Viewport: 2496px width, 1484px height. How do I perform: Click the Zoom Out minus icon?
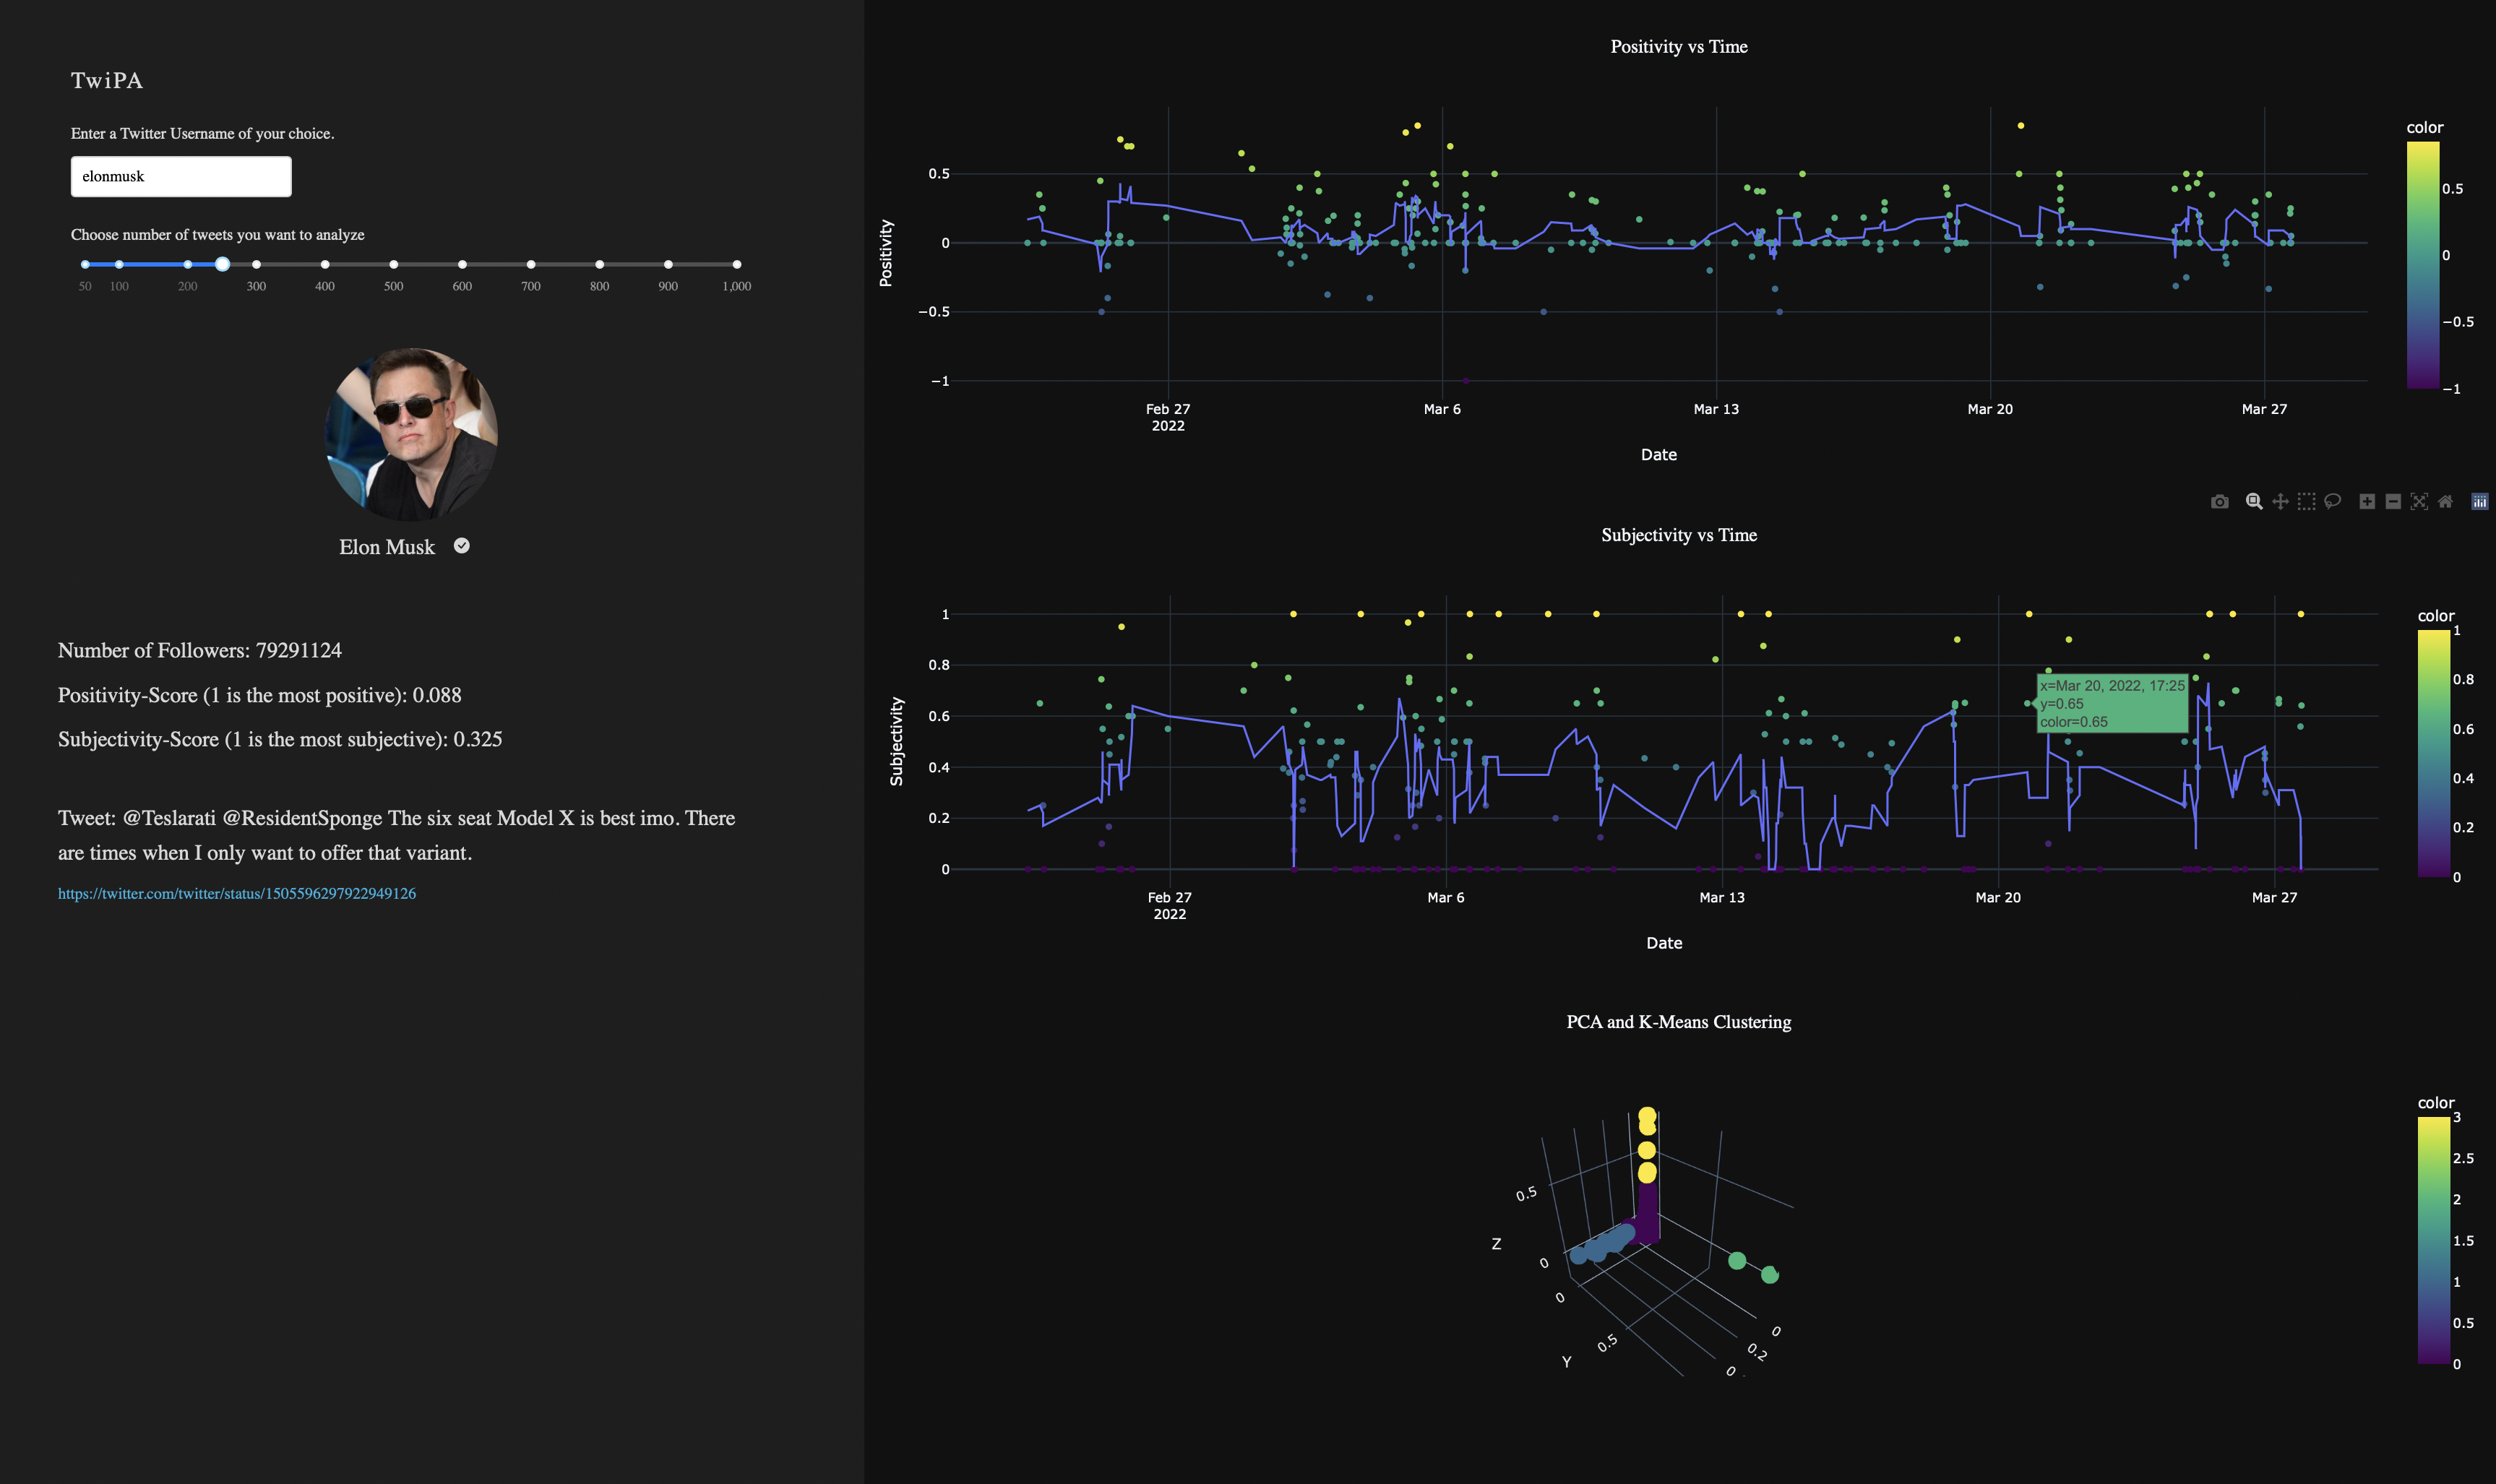coord(2393,502)
